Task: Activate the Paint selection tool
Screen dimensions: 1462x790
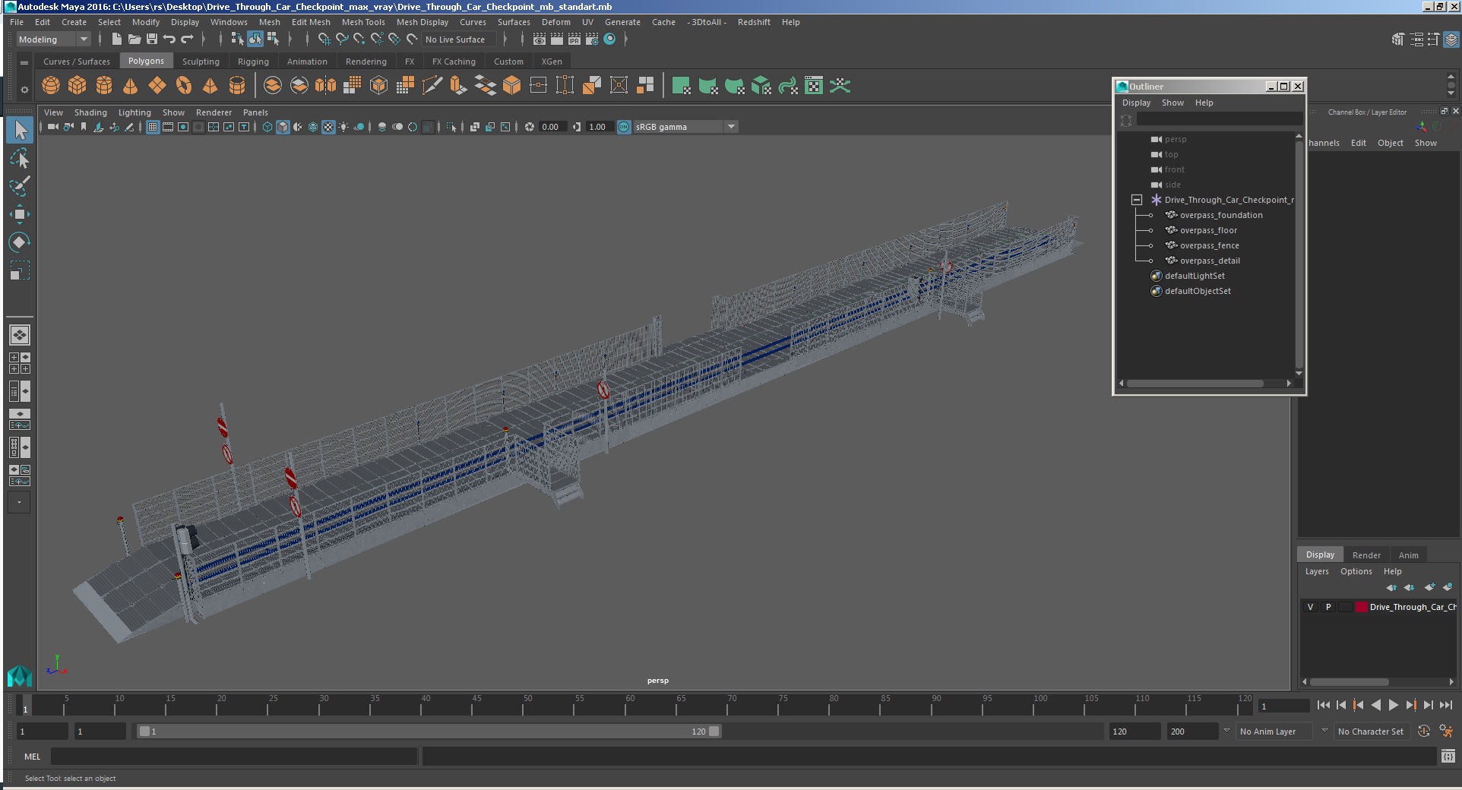Action: [x=20, y=186]
